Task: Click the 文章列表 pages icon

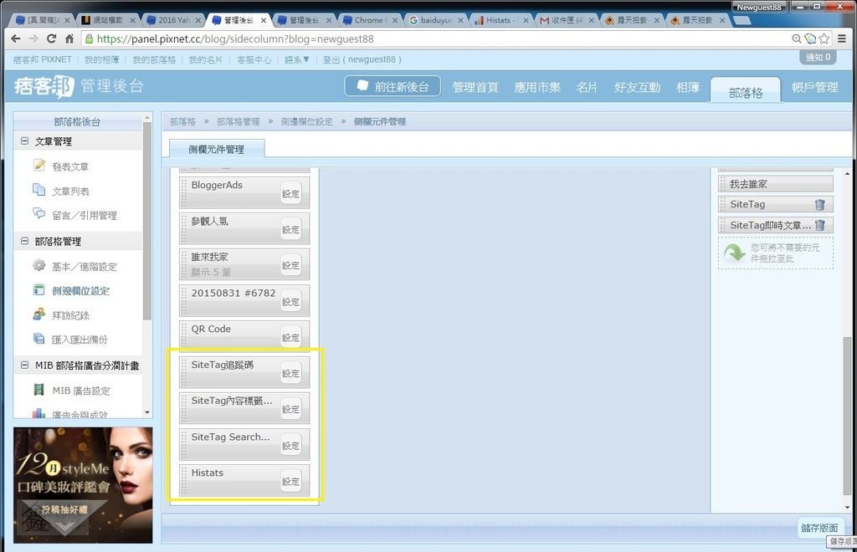Action: pyautogui.click(x=38, y=190)
